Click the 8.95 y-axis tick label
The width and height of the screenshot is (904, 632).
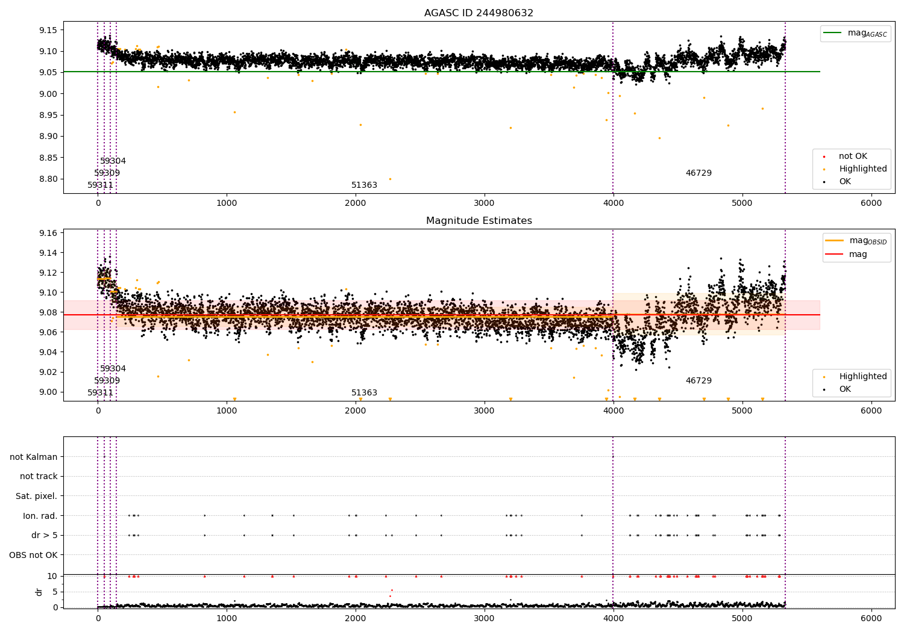47,115
